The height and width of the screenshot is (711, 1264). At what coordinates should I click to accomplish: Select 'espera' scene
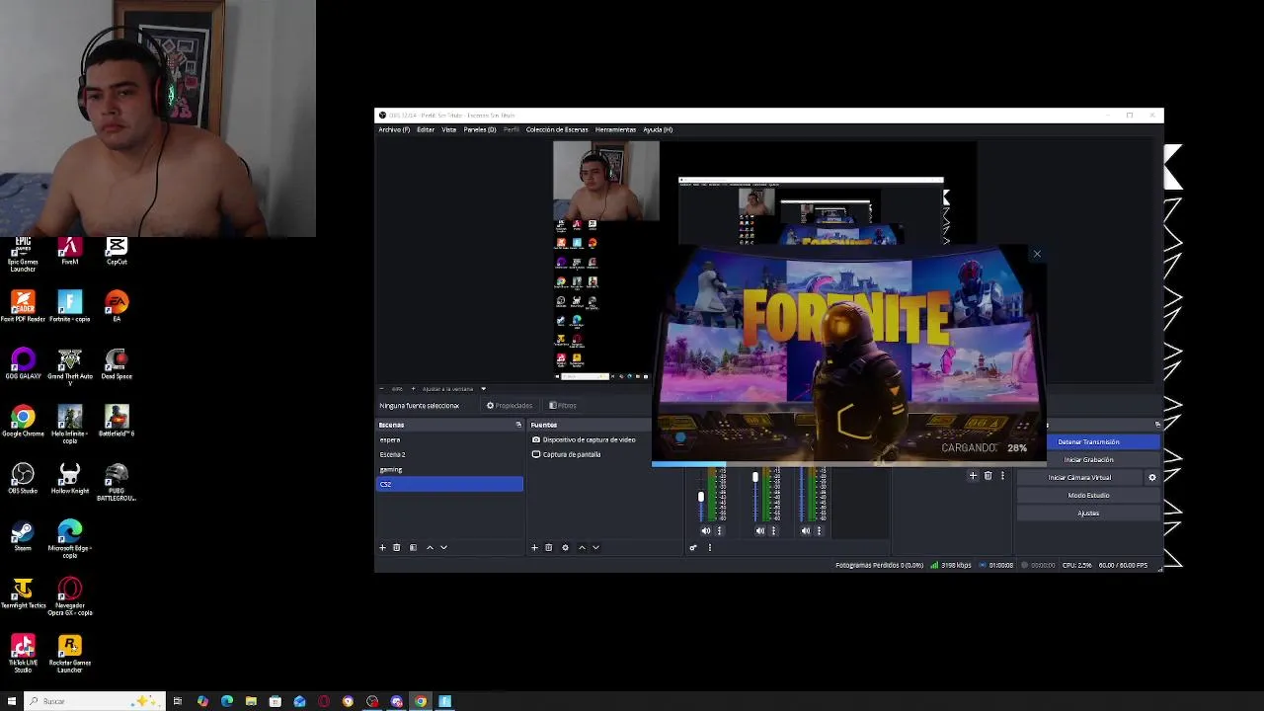(450, 439)
